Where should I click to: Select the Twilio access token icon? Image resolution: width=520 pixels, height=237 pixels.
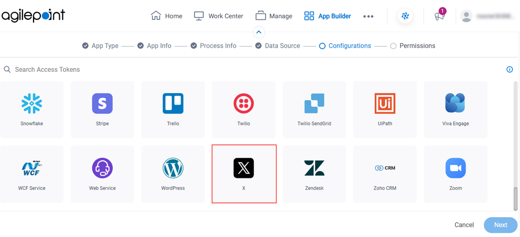244,103
